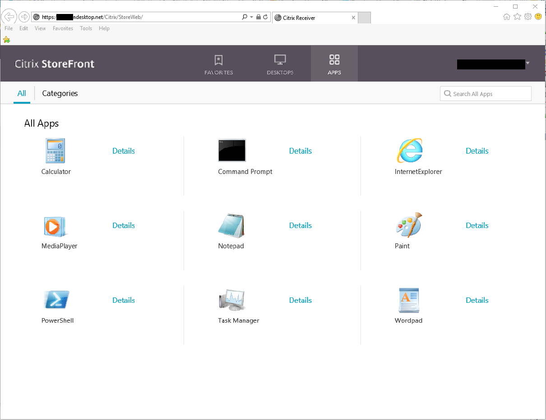The image size is (546, 420).
Task: Click the address bar search magnifier icon
Action: (245, 17)
